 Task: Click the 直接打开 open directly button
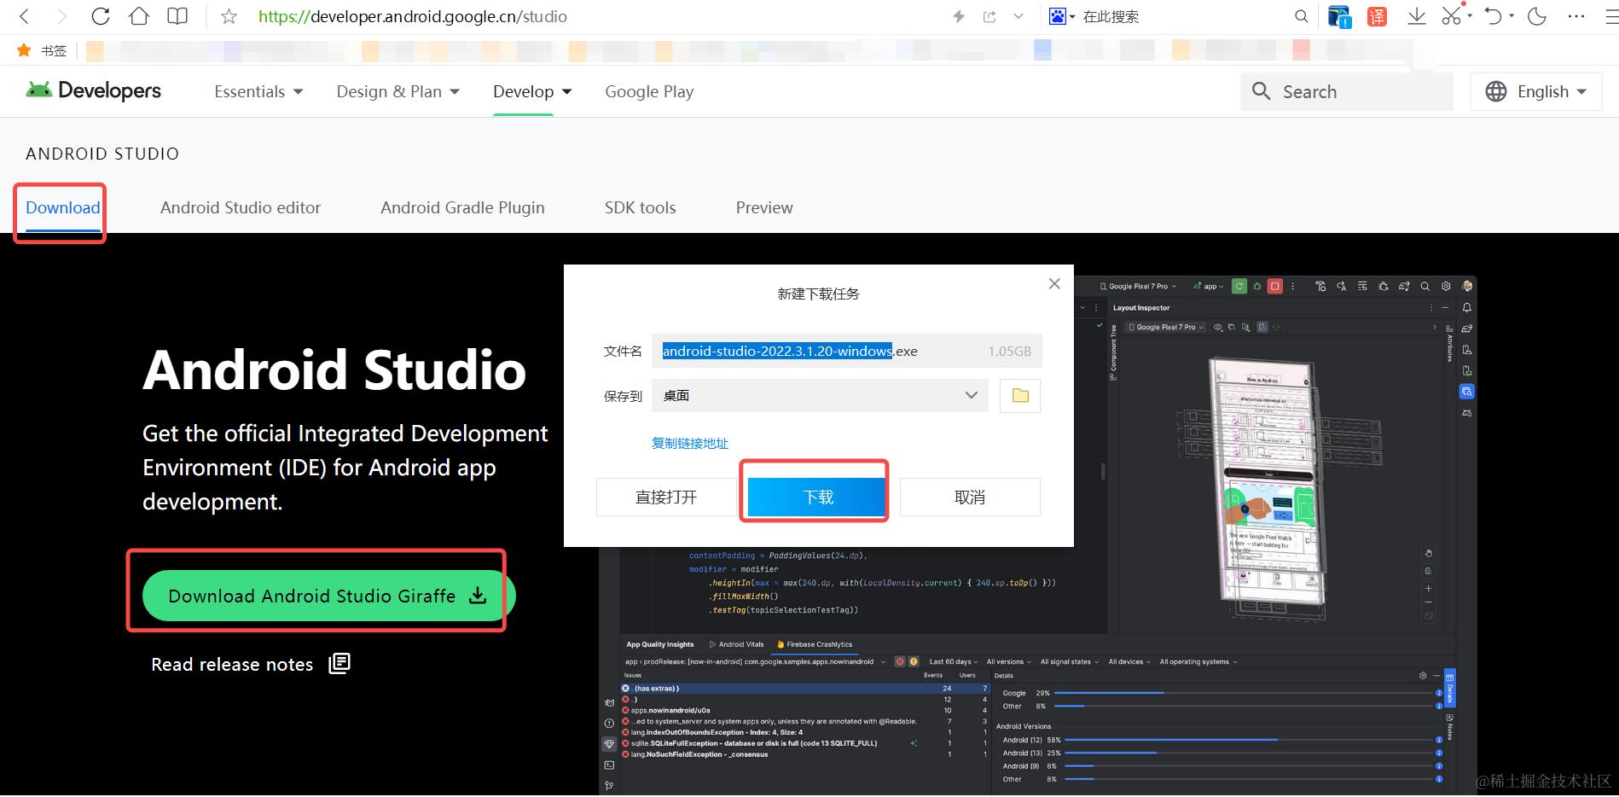point(666,497)
